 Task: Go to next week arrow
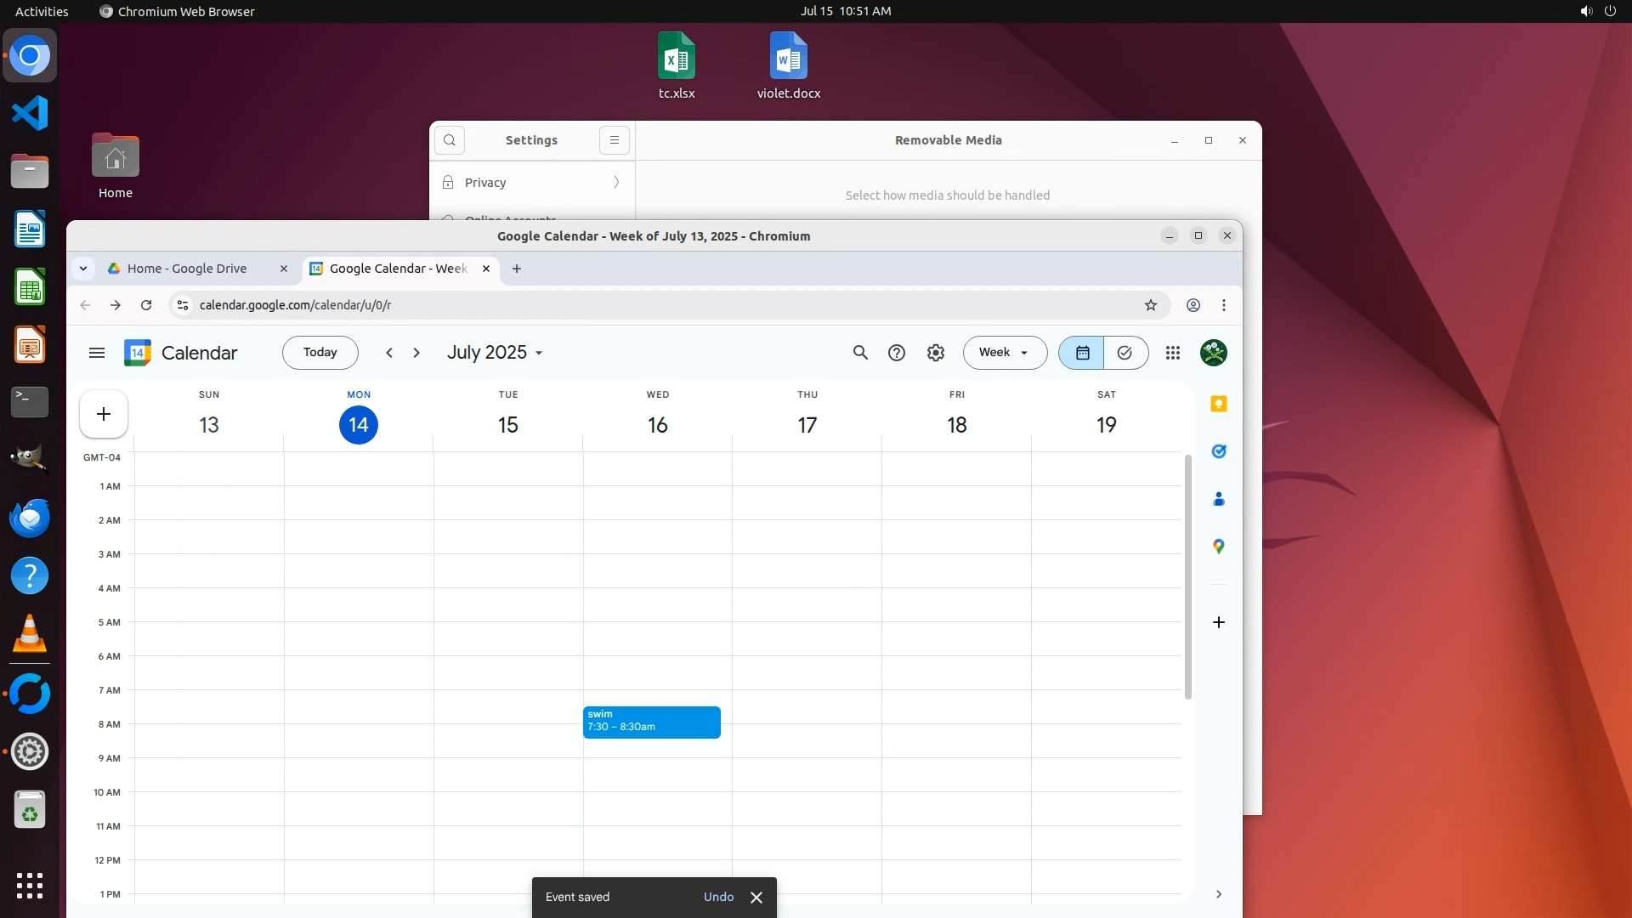tap(416, 353)
